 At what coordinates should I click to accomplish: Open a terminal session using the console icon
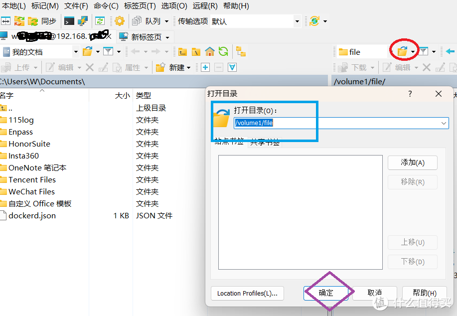[70, 21]
